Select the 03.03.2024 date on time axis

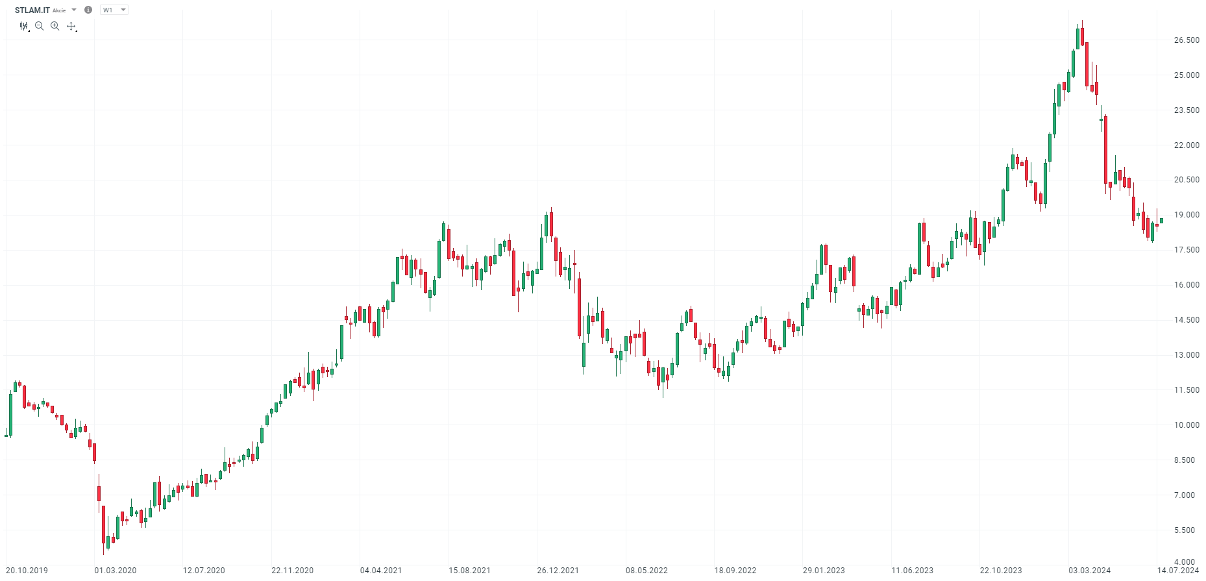click(x=1090, y=571)
